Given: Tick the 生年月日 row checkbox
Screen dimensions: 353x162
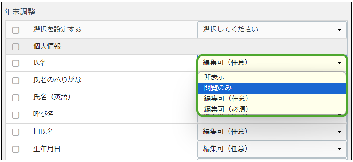Looking at the screenshot, I should click(15, 149).
